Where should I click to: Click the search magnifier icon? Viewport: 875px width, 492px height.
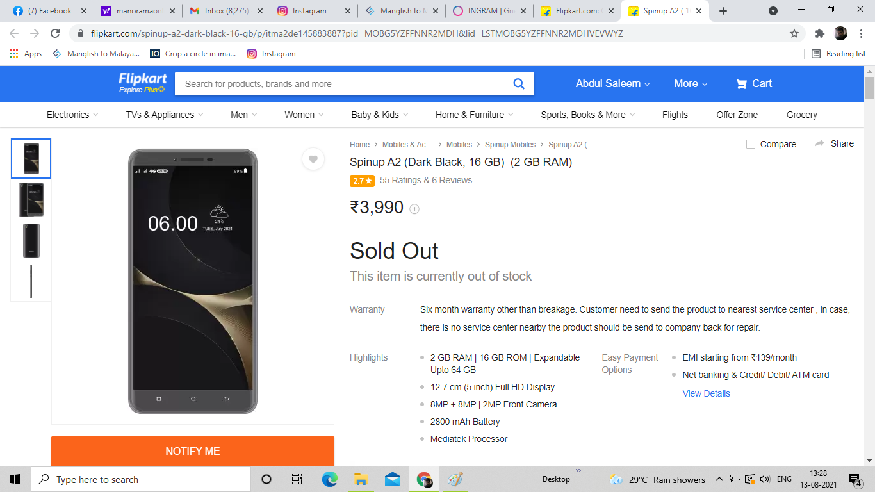tap(519, 84)
